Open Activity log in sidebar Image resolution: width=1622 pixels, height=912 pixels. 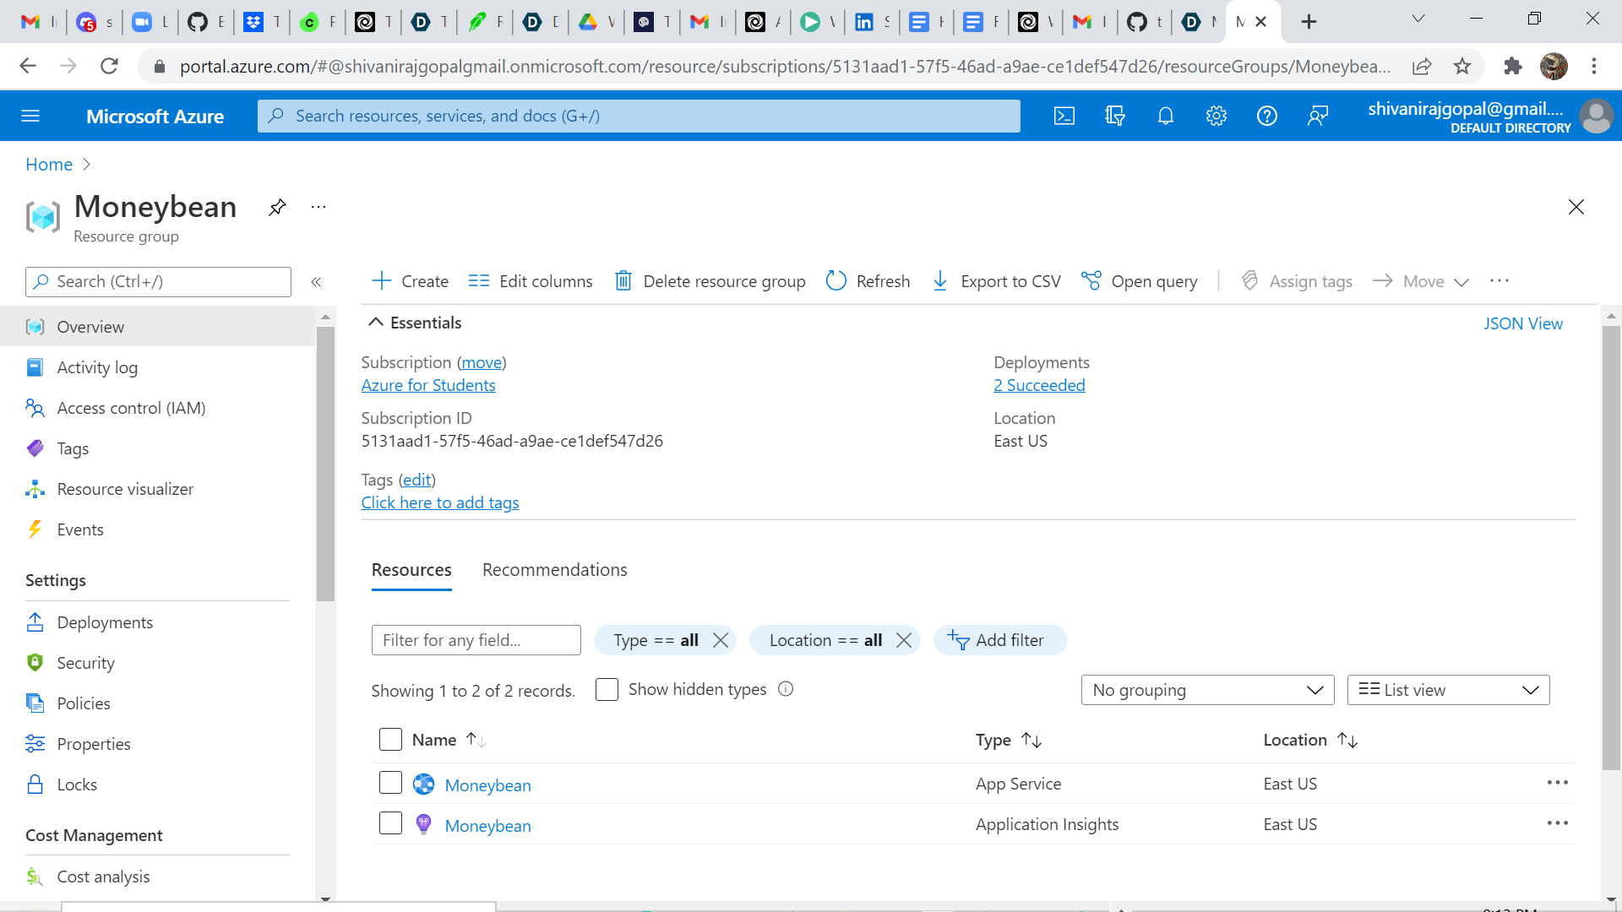[x=97, y=367]
